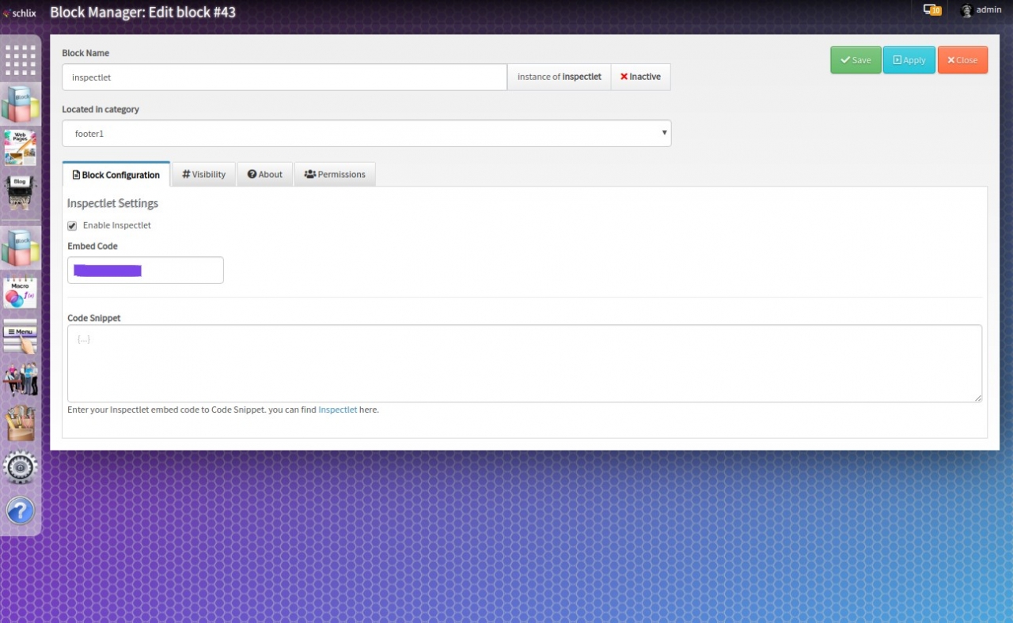
Task: Open the toolbox tools icon
Action: 21,423
